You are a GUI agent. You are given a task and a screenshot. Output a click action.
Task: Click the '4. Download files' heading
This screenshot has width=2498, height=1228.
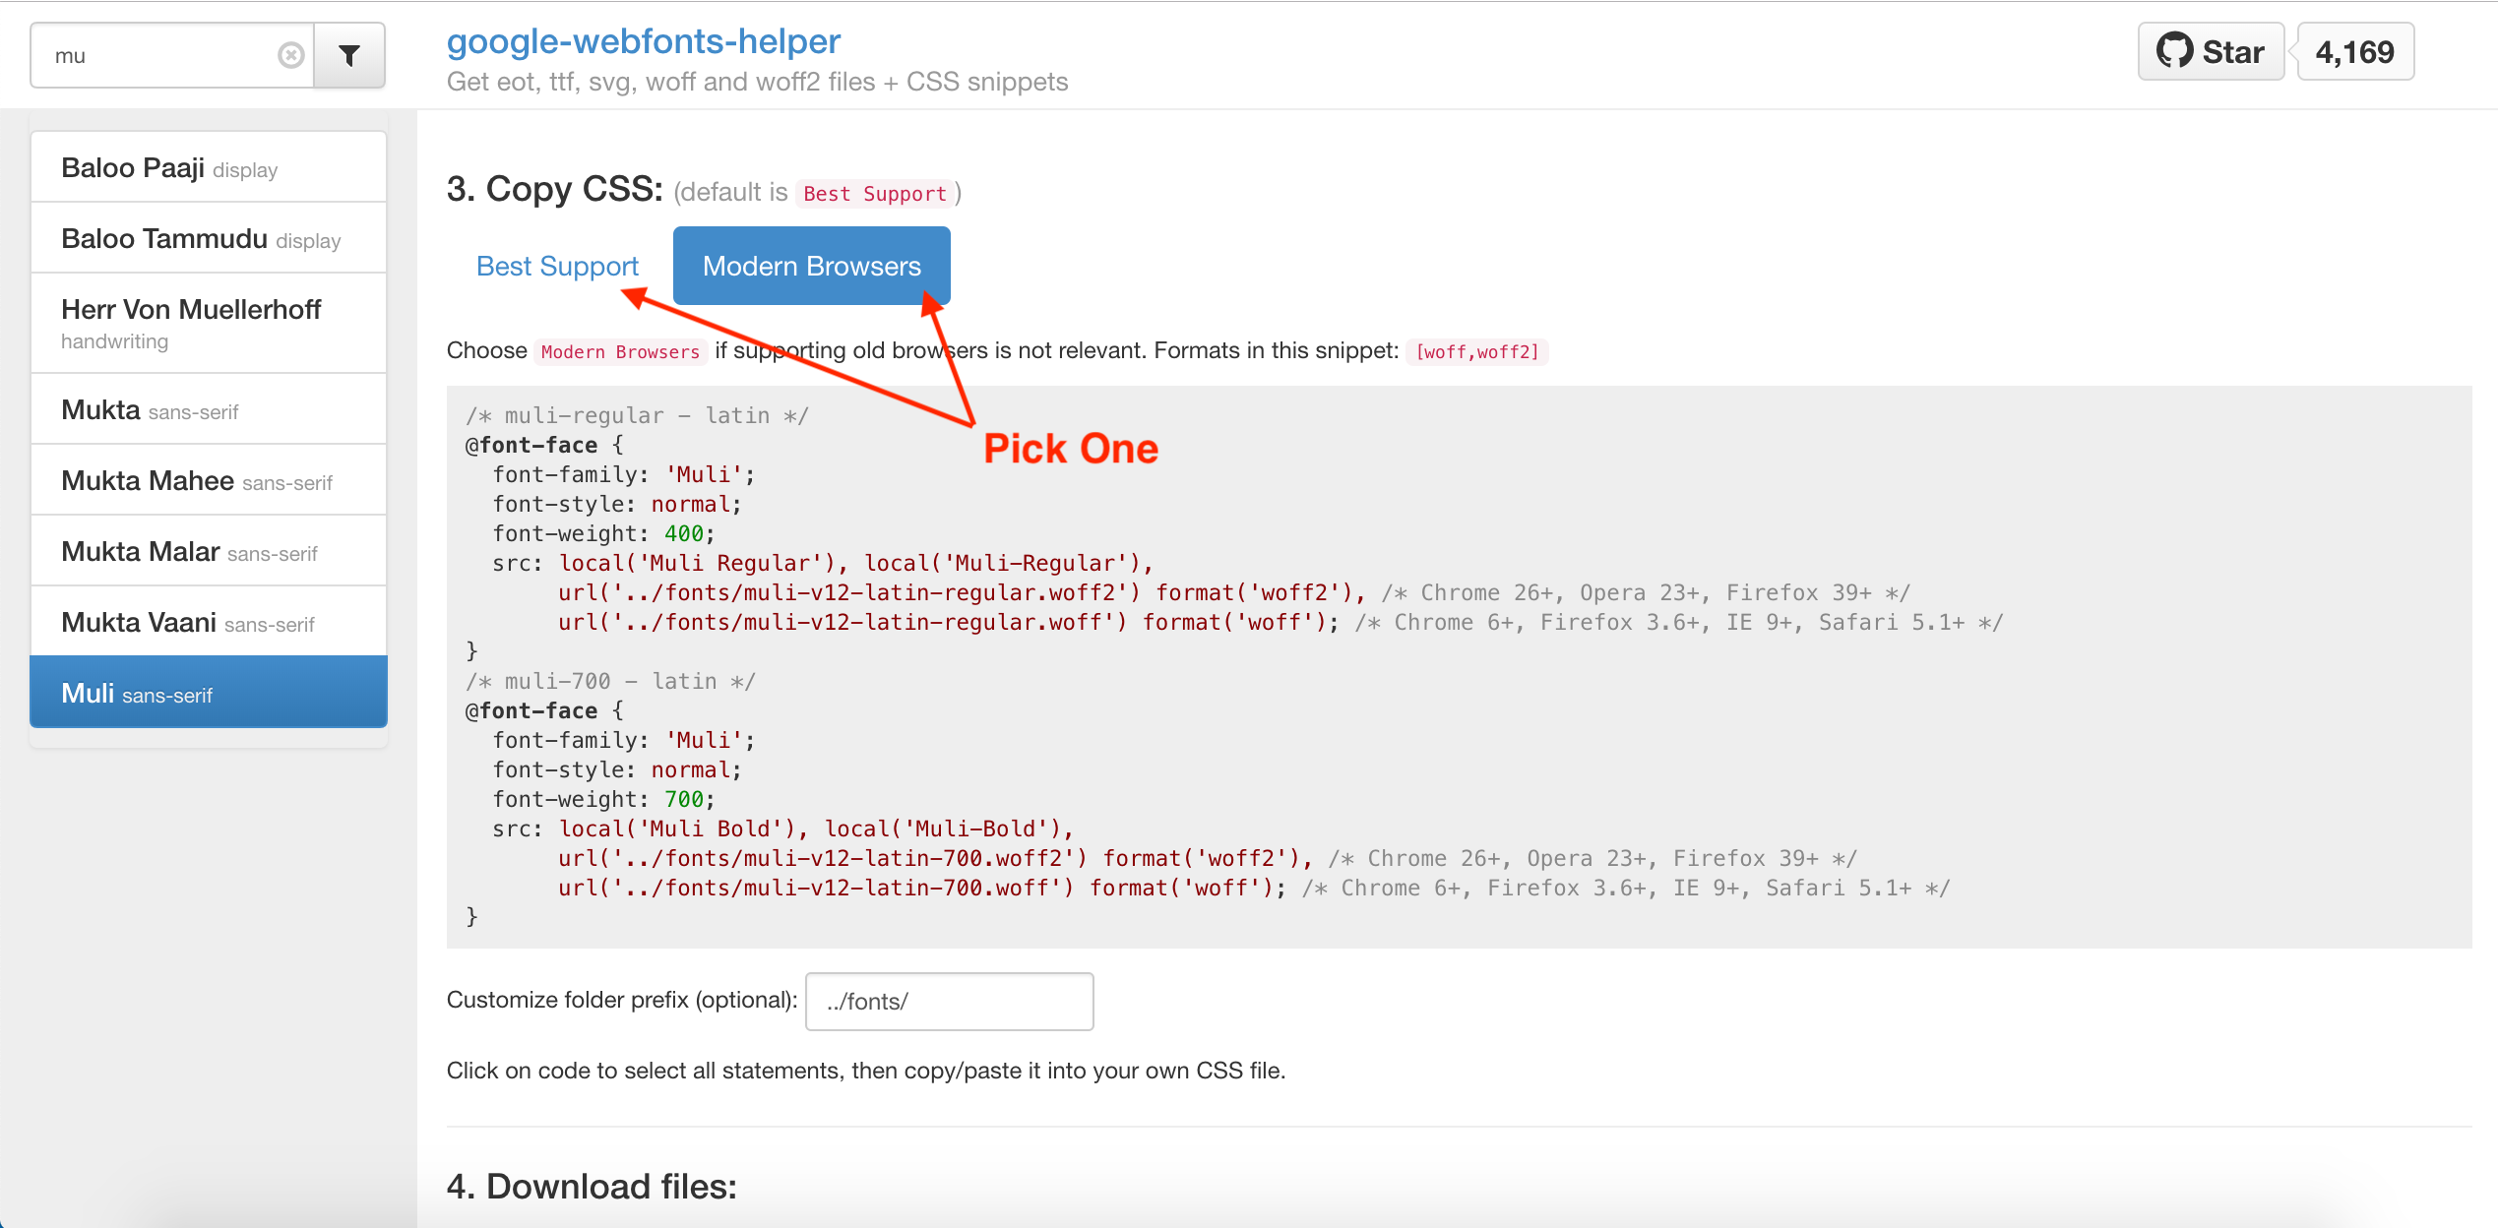pos(592,1186)
